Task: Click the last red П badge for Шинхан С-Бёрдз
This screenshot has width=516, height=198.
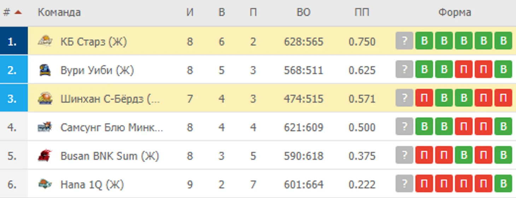Action: (503, 99)
